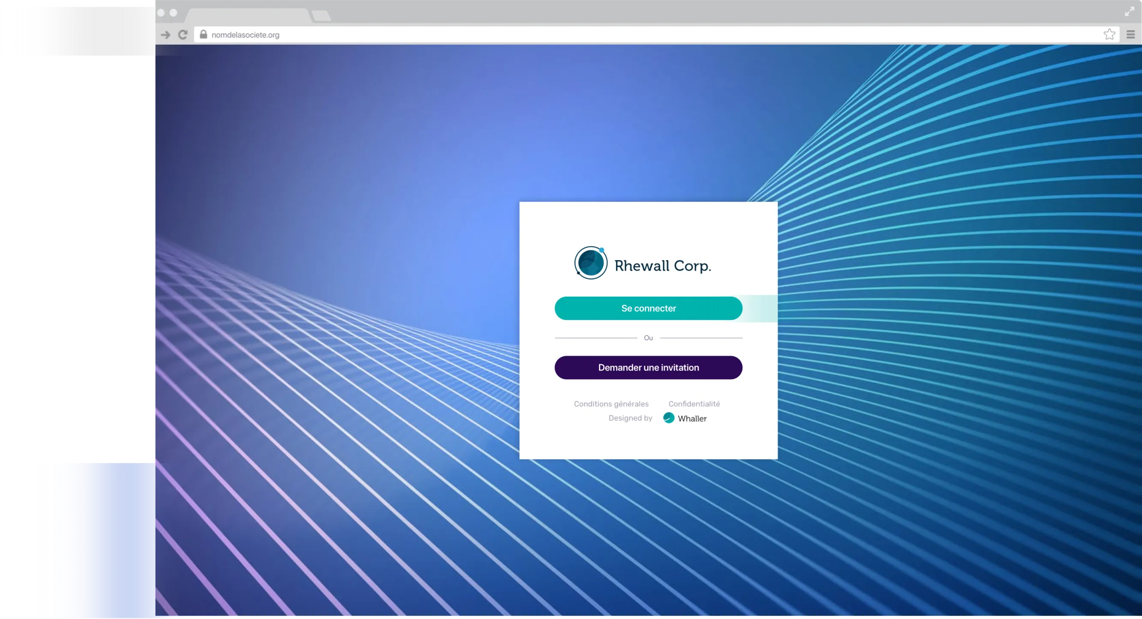Screen dimensions: 1142x619
Task: Open the Confidentialité link
Action: (694, 404)
